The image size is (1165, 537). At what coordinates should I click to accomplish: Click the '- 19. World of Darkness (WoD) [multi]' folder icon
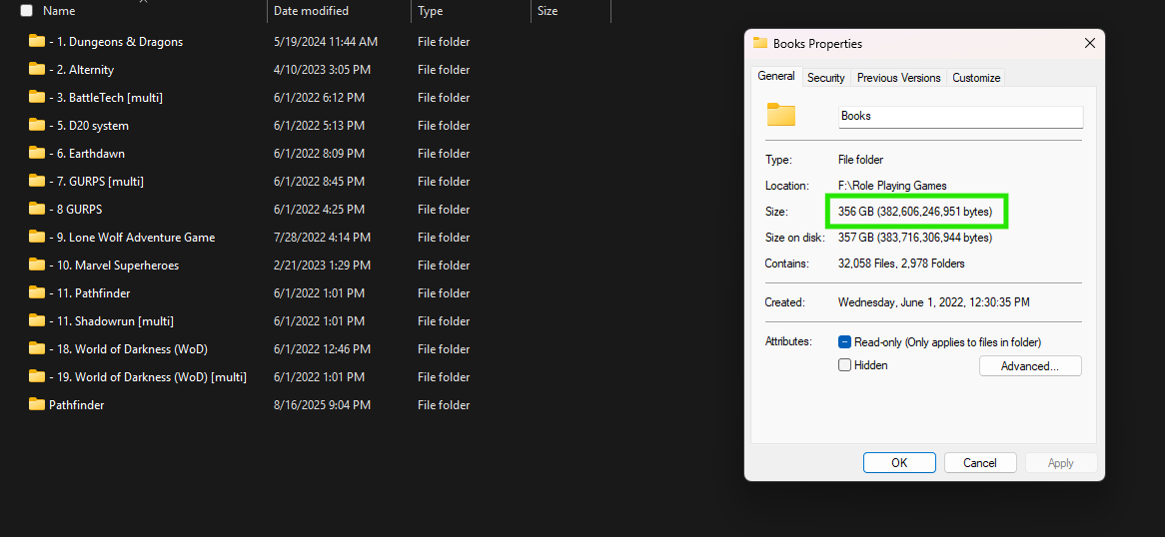37,376
